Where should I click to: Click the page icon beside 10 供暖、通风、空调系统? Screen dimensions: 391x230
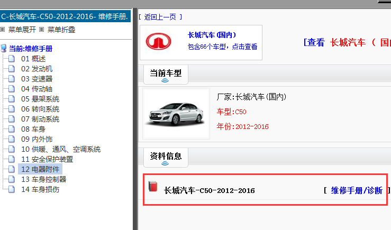coord(12,149)
